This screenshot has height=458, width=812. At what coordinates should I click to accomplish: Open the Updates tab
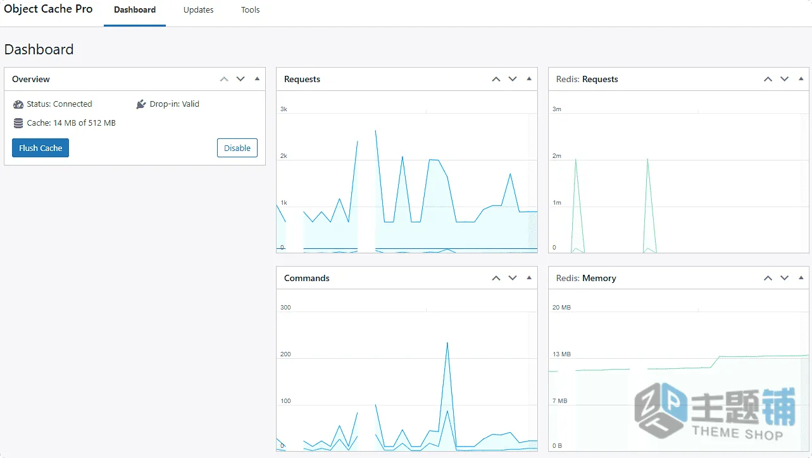tap(199, 10)
